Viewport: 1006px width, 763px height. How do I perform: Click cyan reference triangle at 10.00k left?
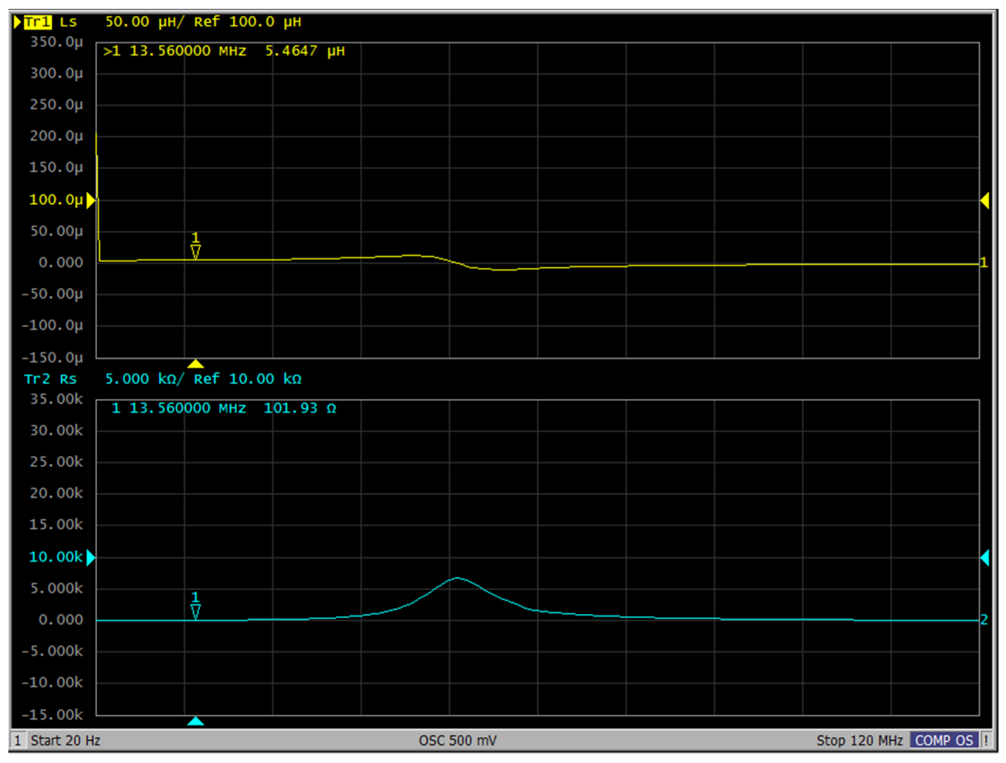tap(91, 557)
